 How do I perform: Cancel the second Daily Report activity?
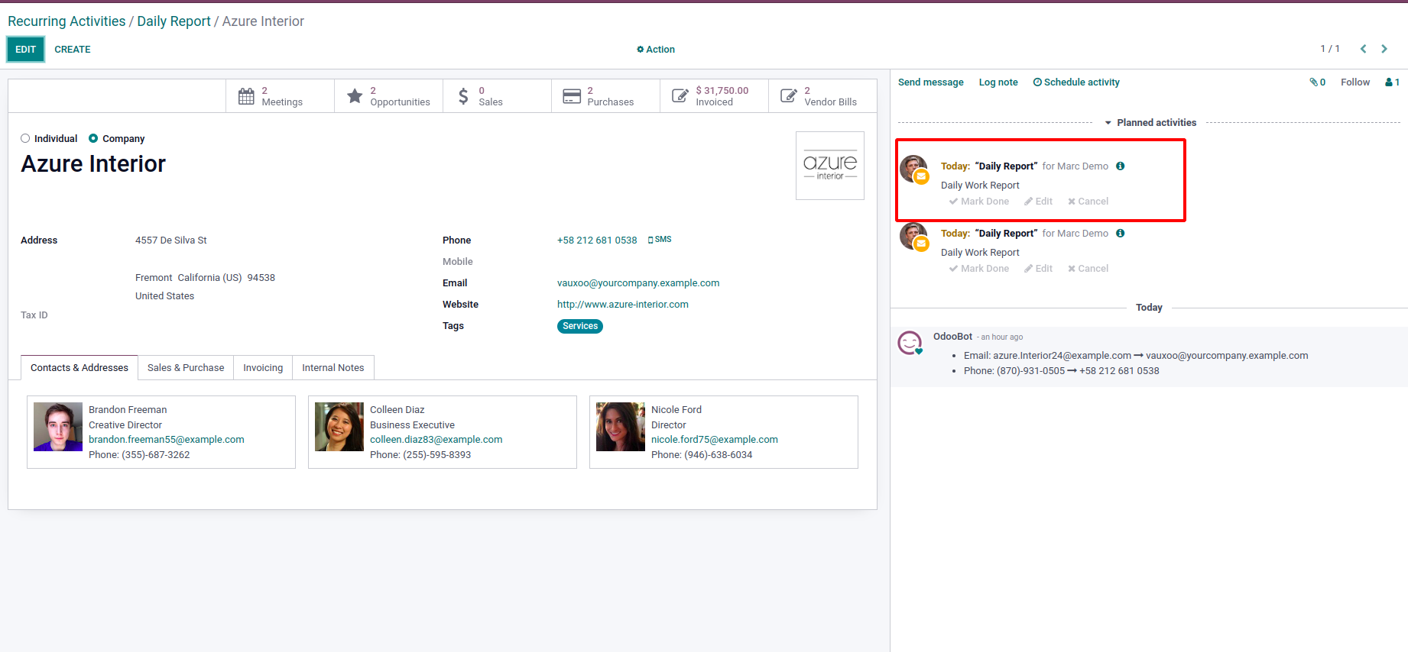(x=1088, y=269)
